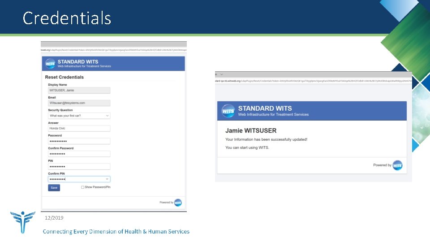Click the 12/2019 date text
The height and width of the screenshot is (242, 430).
pyautogui.click(x=54, y=218)
